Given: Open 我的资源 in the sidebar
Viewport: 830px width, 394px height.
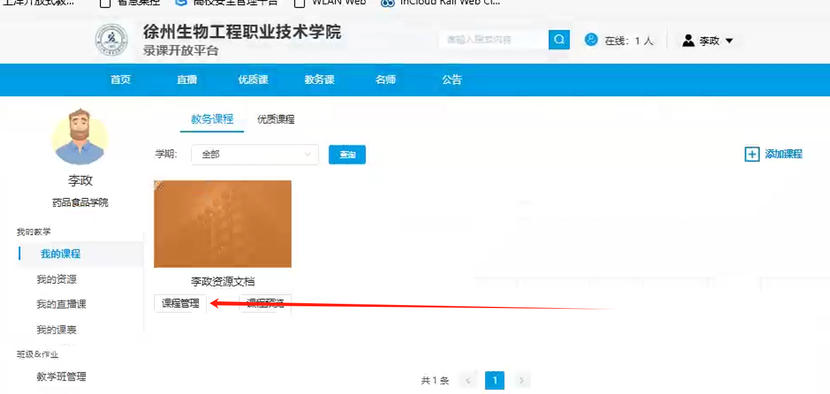Looking at the screenshot, I should [56, 280].
